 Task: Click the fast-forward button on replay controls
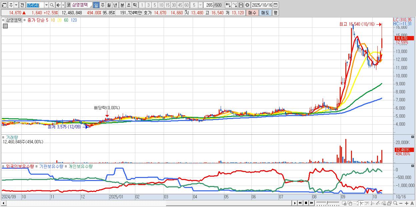pyautogui.click(x=311, y=203)
